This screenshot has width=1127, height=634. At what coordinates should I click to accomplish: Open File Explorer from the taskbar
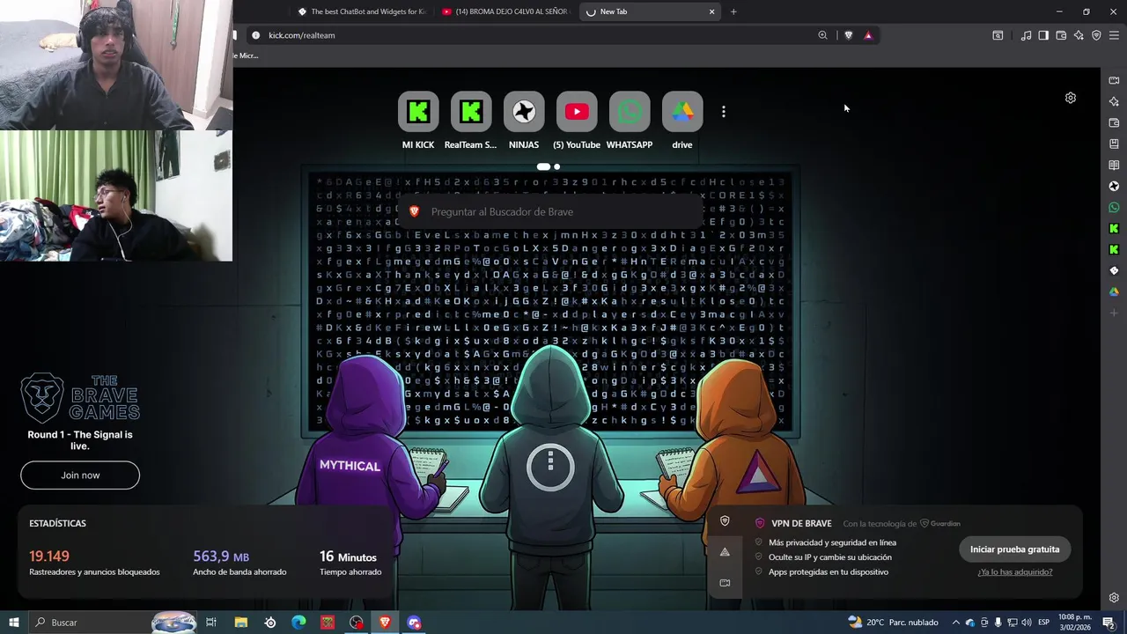point(240,623)
